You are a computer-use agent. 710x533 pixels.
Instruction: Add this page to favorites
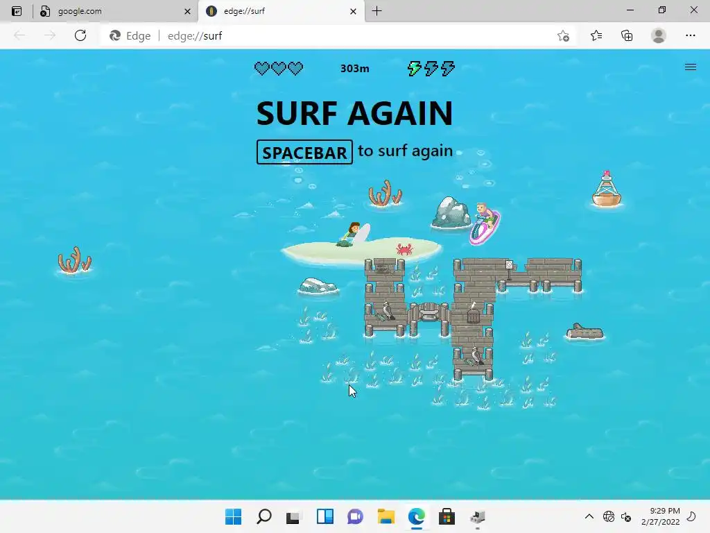[563, 36]
